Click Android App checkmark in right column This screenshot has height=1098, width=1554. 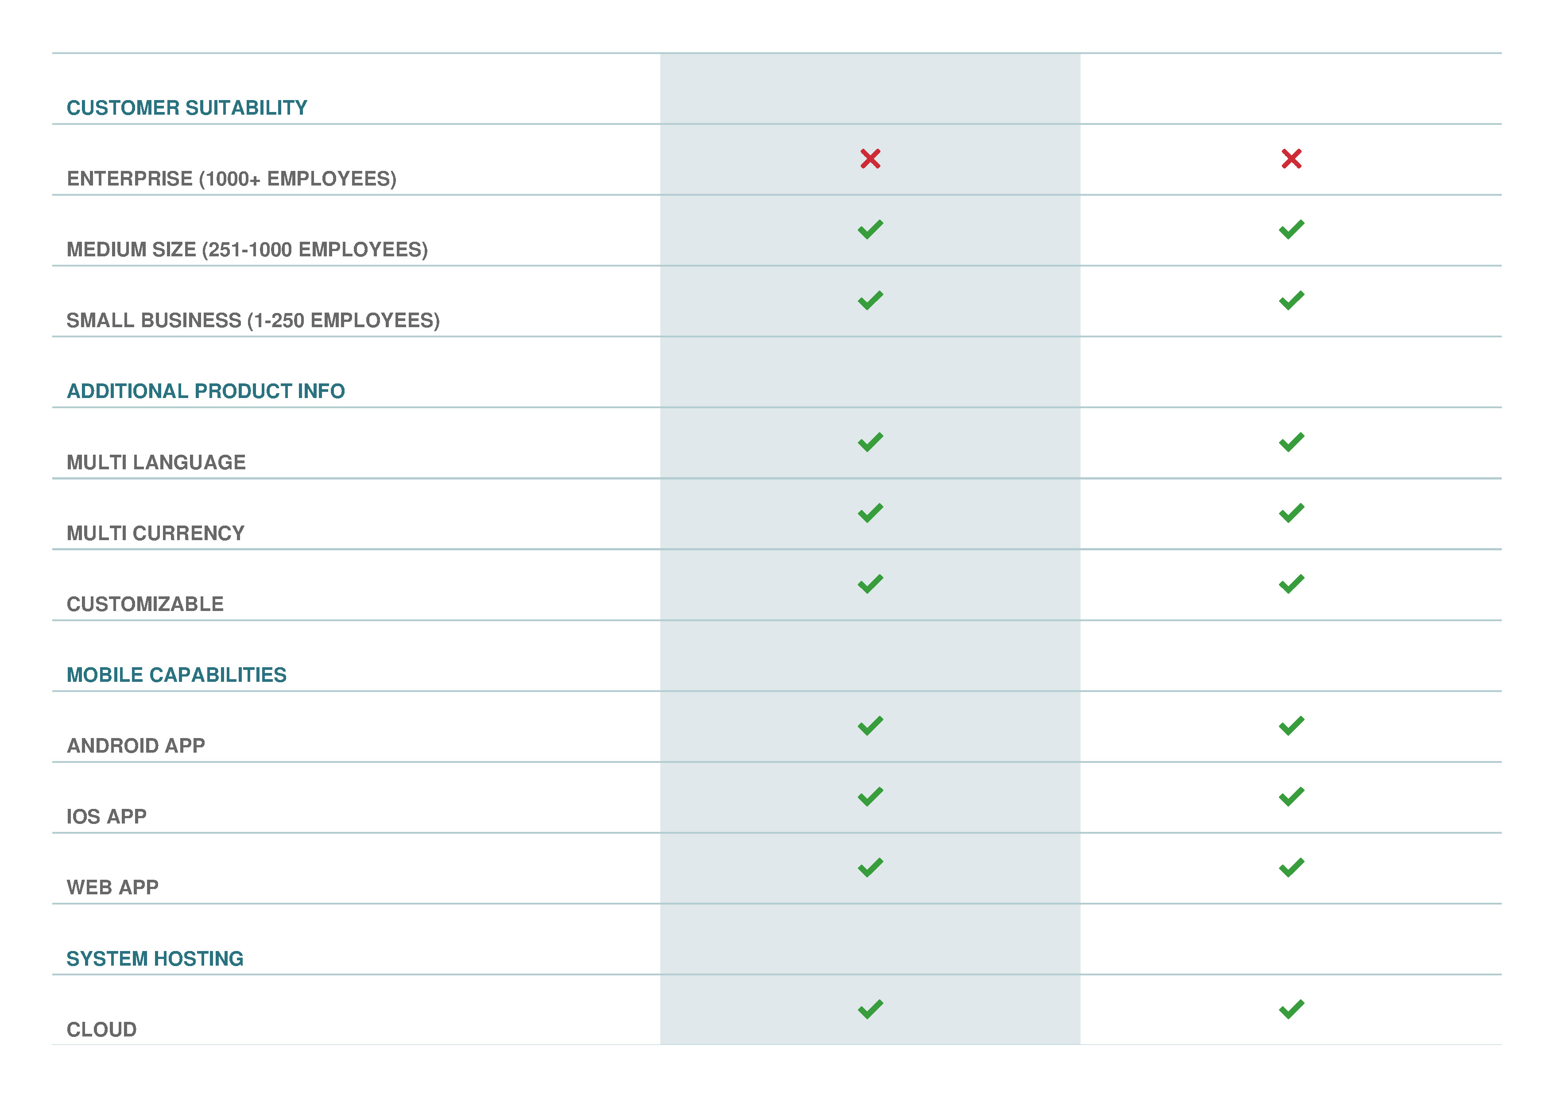click(x=1290, y=725)
